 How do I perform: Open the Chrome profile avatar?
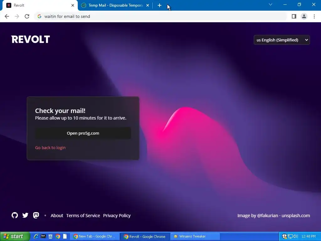click(x=304, y=16)
